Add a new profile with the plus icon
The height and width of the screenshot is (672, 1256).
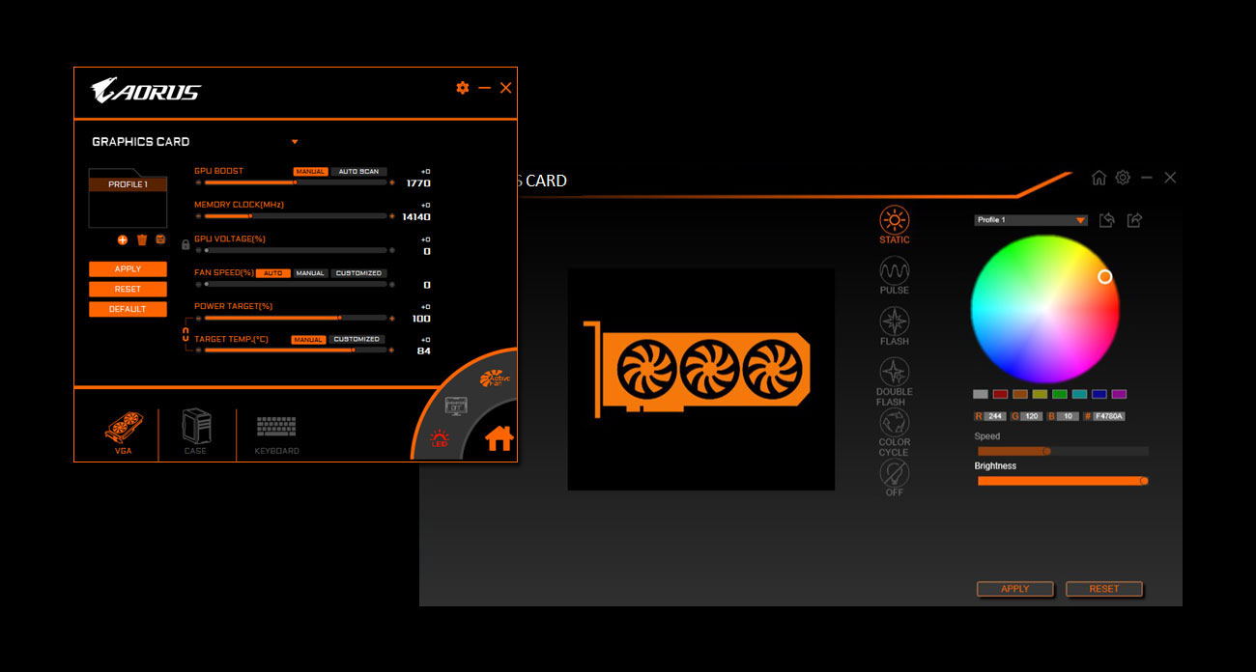[x=123, y=239]
